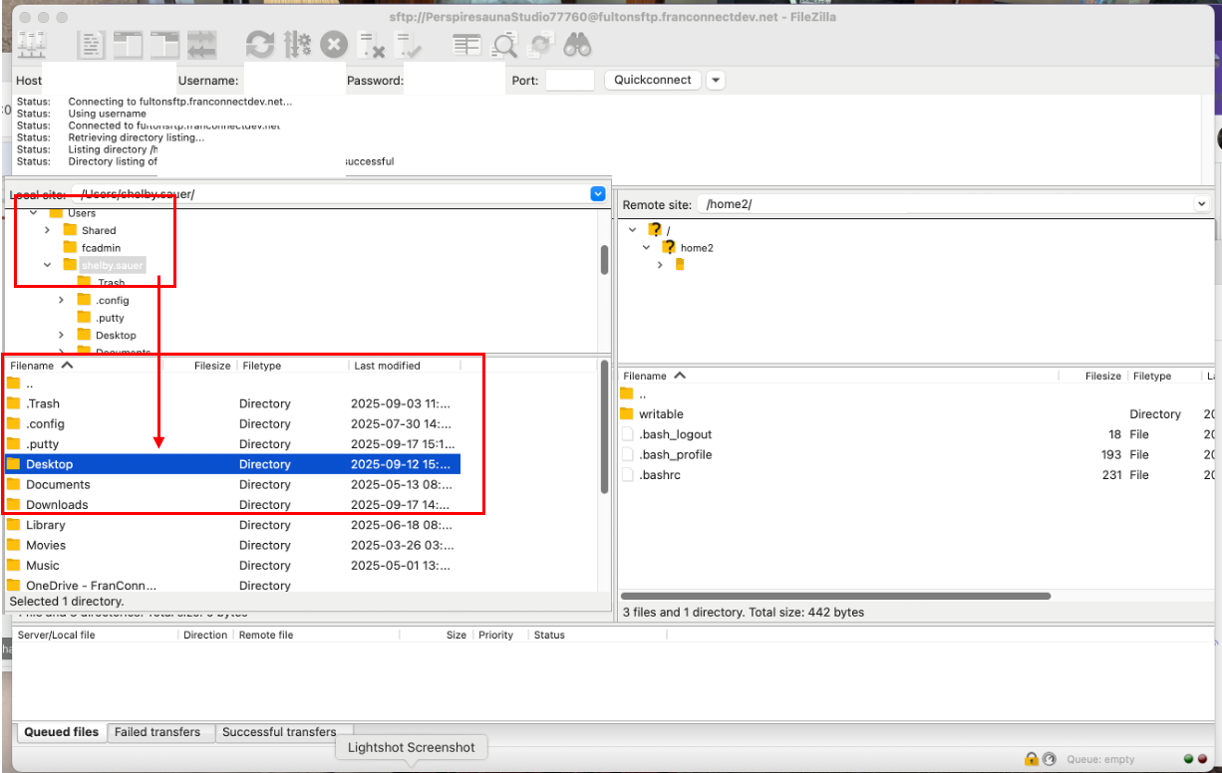1222x773 pixels.
Task: Toggle the message log display icon
Action: (x=92, y=45)
